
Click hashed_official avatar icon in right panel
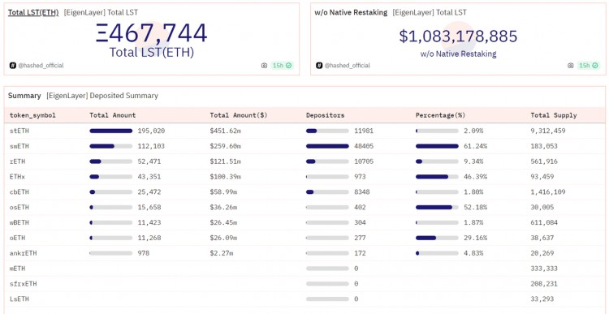pyautogui.click(x=319, y=66)
